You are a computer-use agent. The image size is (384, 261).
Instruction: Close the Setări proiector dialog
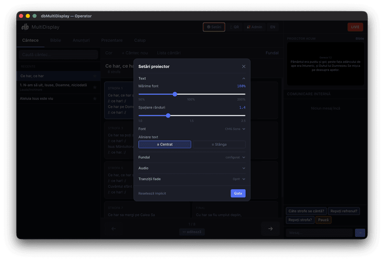[x=243, y=66]
